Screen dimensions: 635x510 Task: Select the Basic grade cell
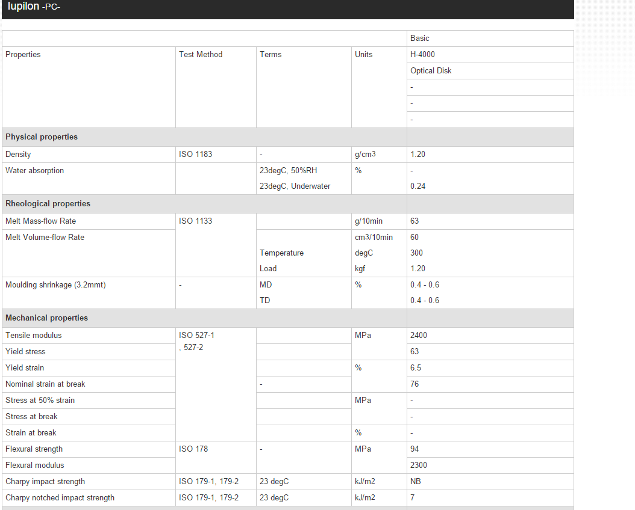pyautogui.click(x=490, y=38)
